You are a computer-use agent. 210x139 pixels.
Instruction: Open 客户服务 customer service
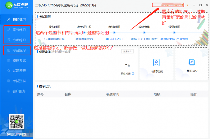17,91
